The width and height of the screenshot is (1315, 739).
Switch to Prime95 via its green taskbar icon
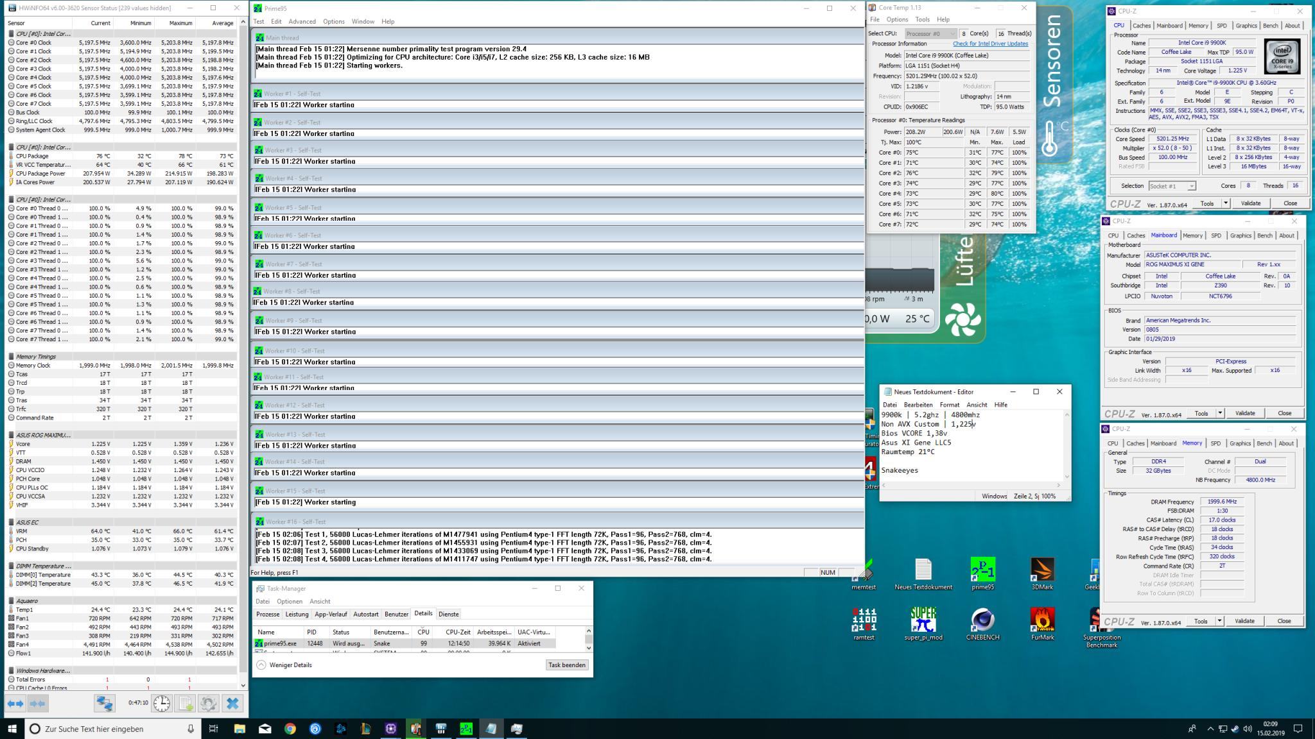pos(466,729)
